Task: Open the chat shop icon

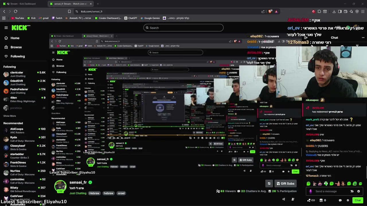Action: 321,200
